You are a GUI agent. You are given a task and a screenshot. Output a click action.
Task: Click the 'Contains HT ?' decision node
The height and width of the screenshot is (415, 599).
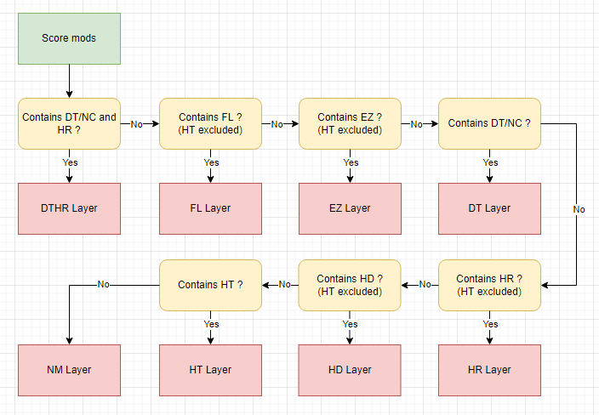pyautogui.click(x=210, y=285)
